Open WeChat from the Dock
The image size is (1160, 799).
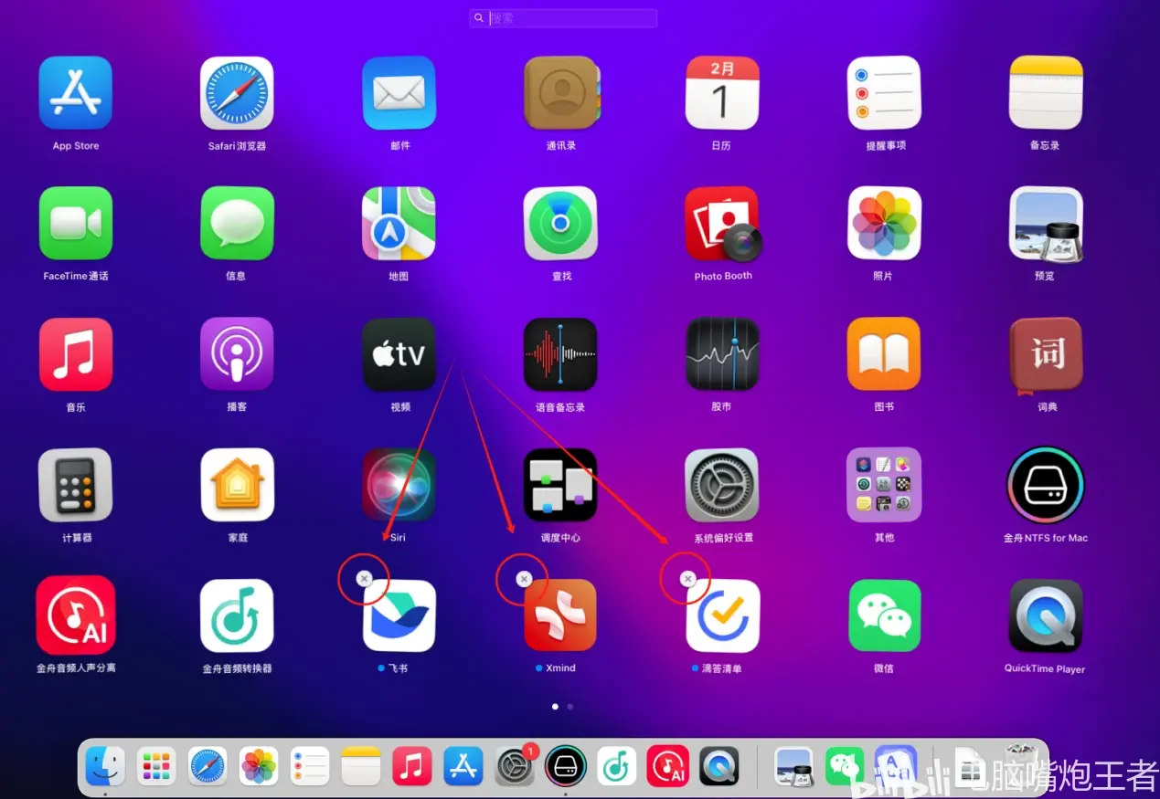[x=845, y=765]
